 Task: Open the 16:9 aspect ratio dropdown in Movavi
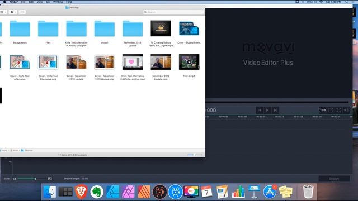tap(323, 111)
